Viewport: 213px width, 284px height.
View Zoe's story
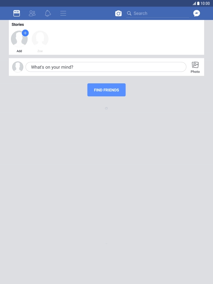40,39
